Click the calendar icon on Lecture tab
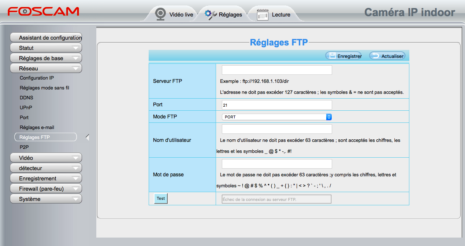 click(263, 15)
